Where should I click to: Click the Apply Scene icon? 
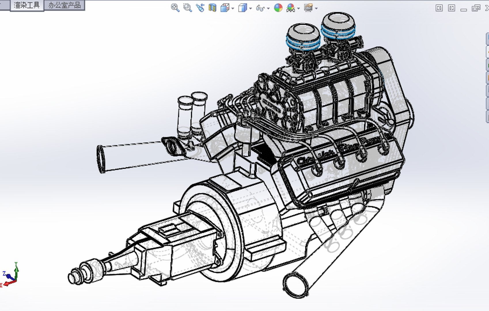(291, 8)
